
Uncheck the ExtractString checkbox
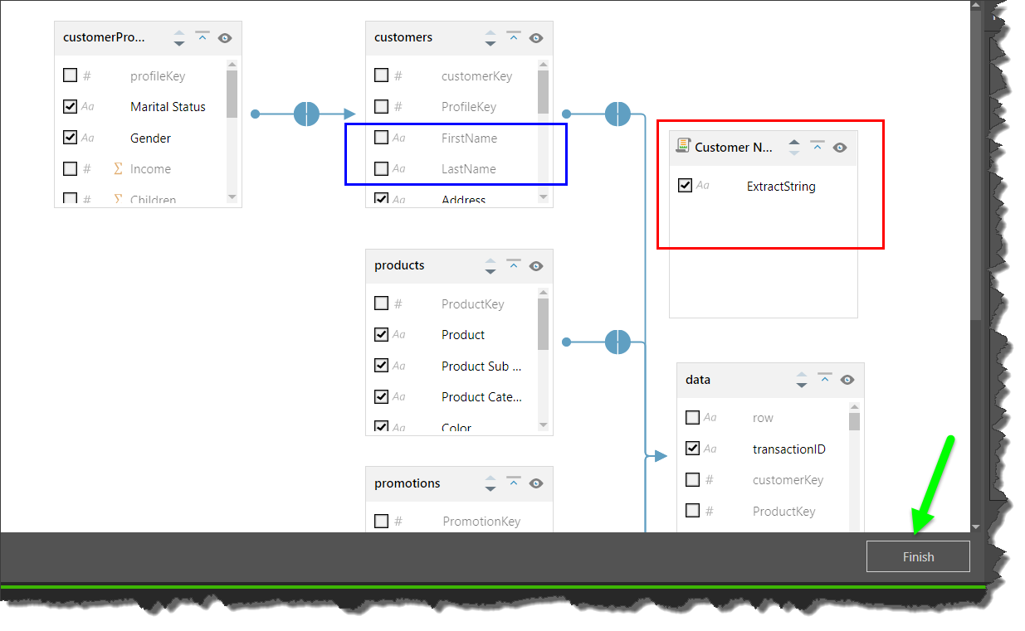point(686,186)
